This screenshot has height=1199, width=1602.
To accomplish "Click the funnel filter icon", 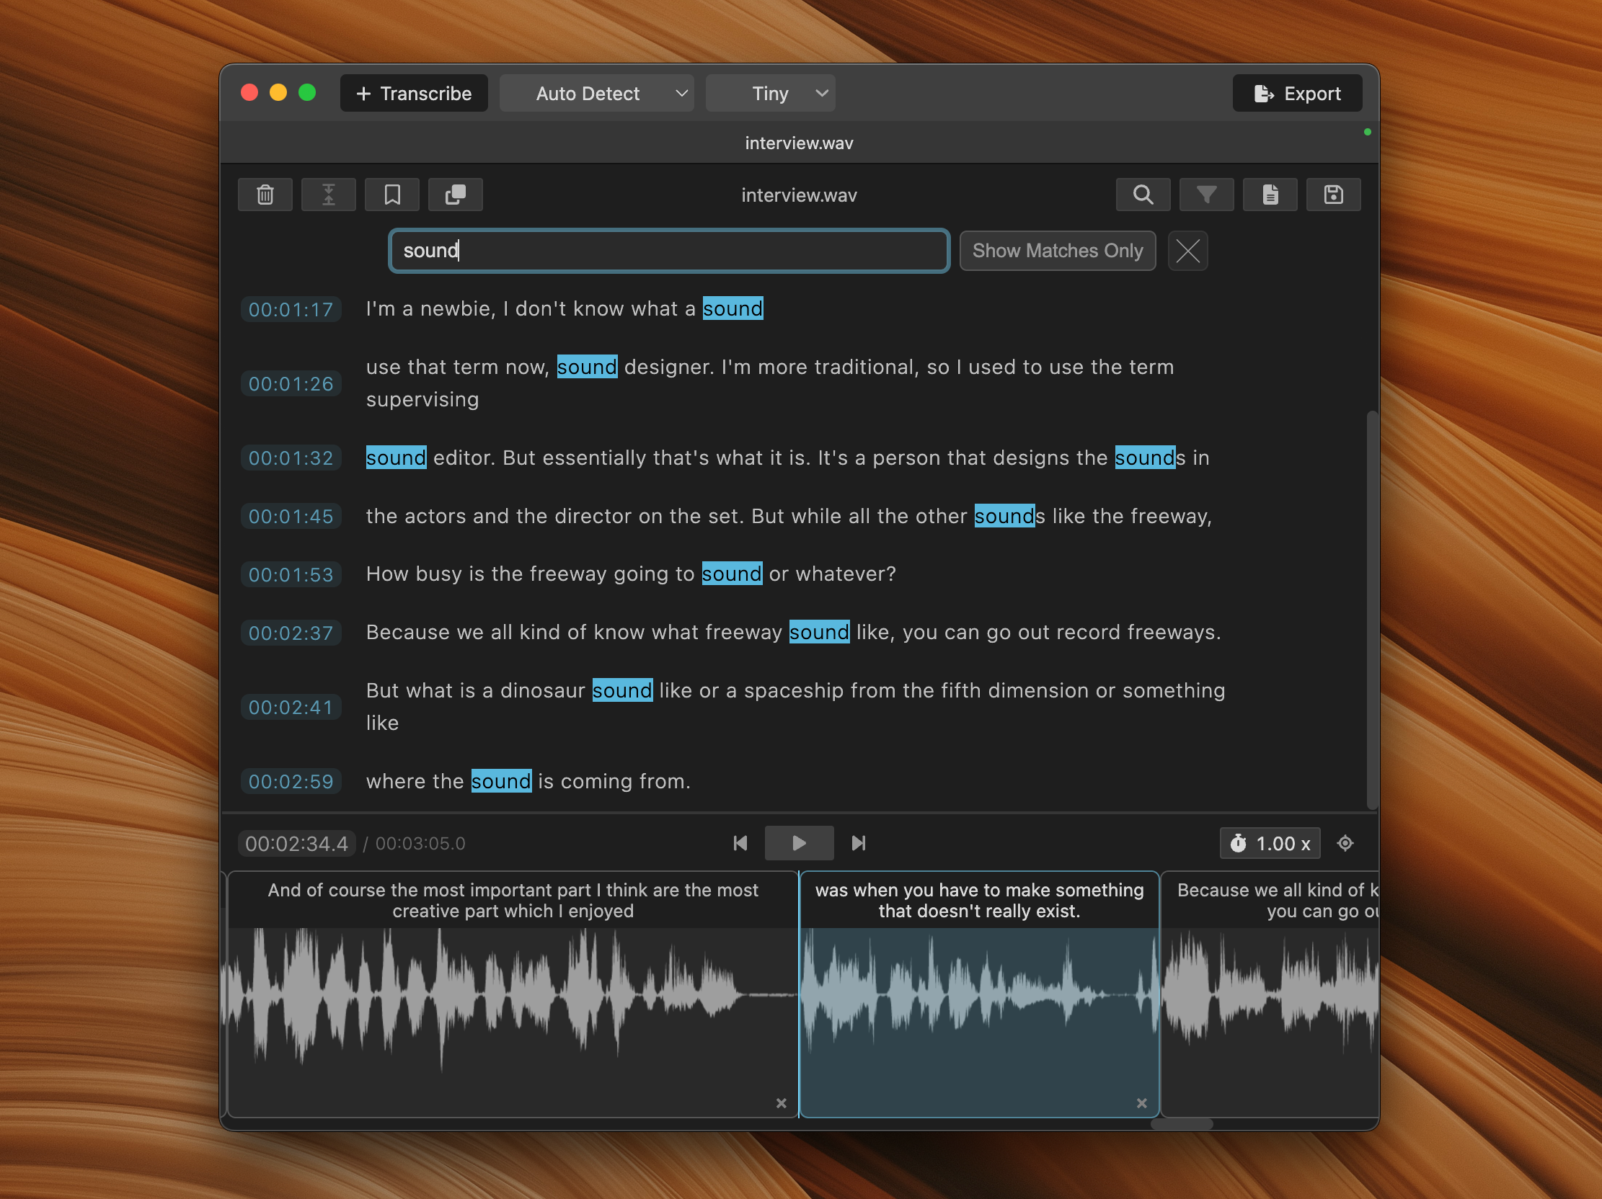I will [x=1207, y=195].
